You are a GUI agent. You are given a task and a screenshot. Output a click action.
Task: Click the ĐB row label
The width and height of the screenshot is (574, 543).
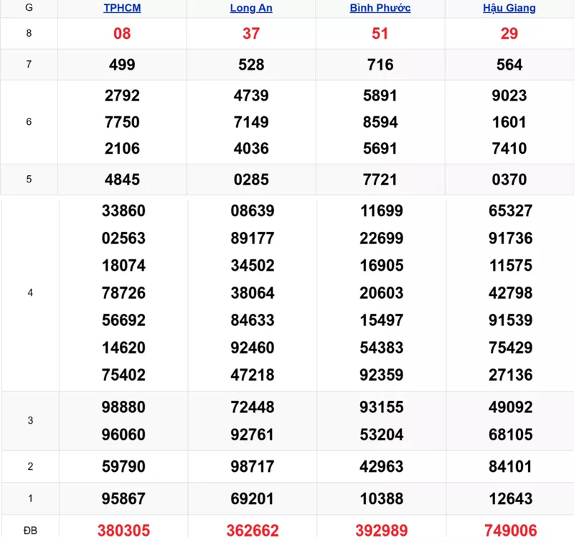pyautogui.click(x=29, y=530)
